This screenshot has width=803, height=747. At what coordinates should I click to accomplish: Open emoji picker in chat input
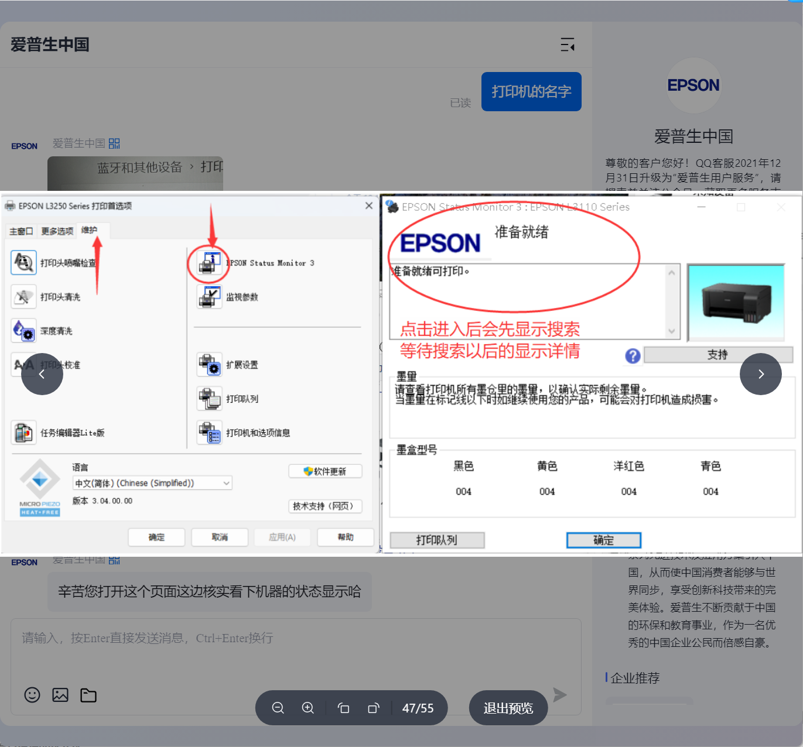32,695
